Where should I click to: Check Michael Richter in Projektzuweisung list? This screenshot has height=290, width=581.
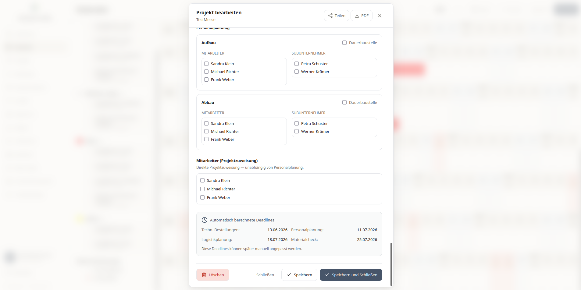tap(202, 189)
